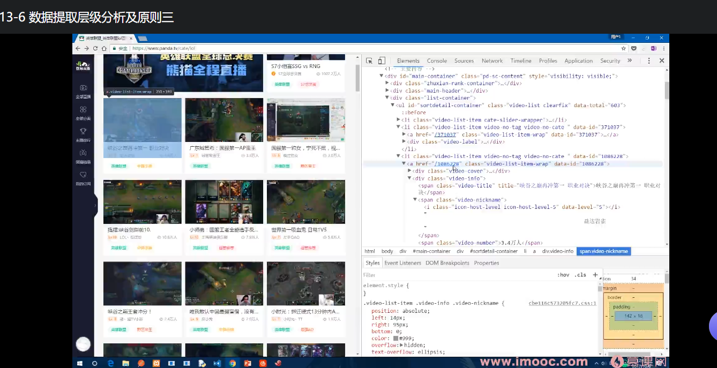Open 全部分类 in the left sidebar
Image resolution: width=717 pixels, height=368 pixels.
point(83,112)
